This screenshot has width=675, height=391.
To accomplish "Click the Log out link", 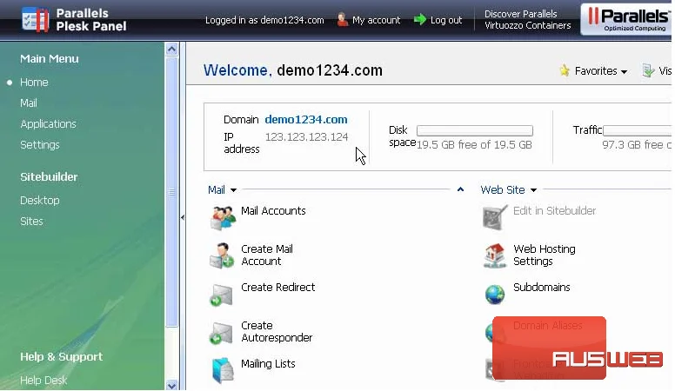I will (x=446, y=20).
